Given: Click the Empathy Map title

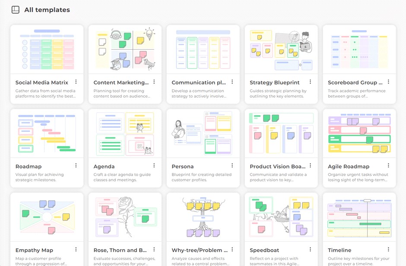Looking at the screenshot, I should point(34,250).
